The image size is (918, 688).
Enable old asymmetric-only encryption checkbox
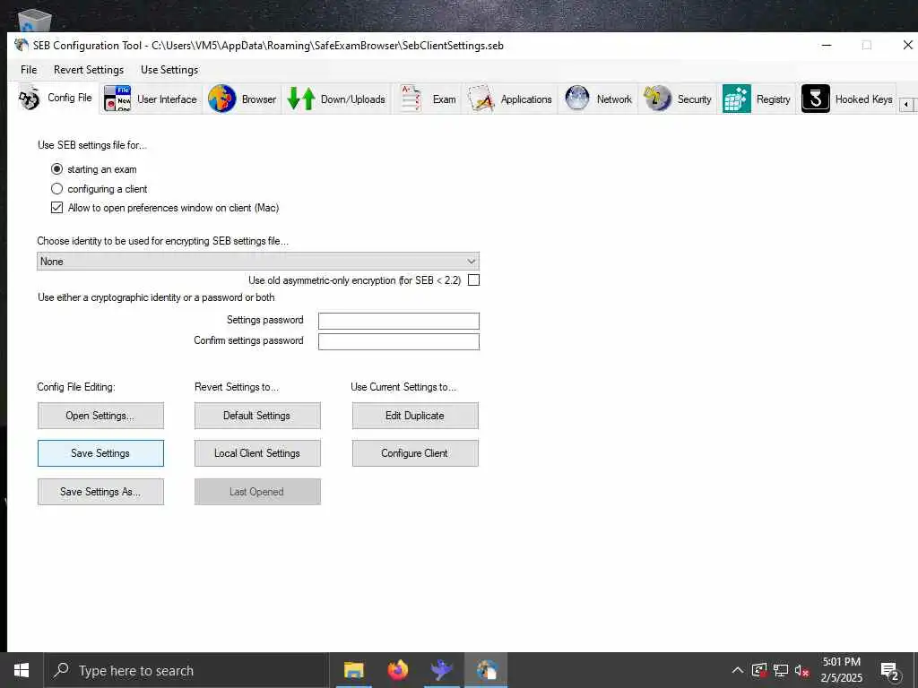pos(473,280)
